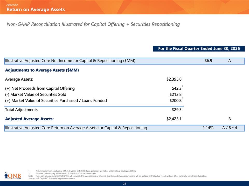
Task: Click the 'Source: S&P Capital IQ Pro' line
Action: coord(52,179)
